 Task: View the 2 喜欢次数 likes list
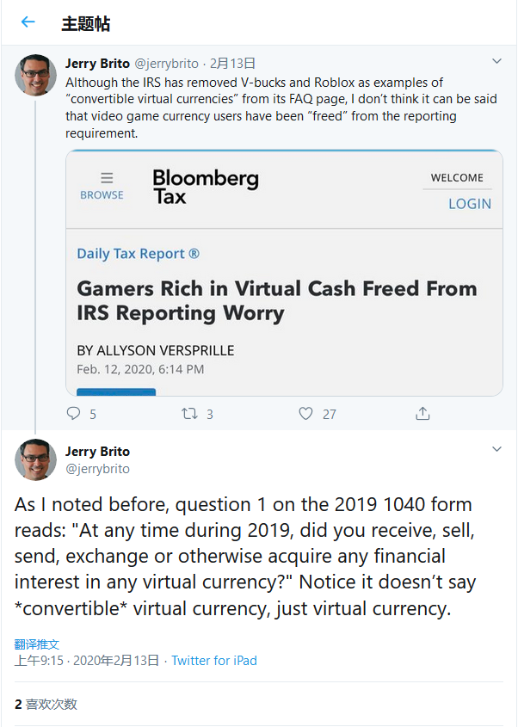(46, 704)
